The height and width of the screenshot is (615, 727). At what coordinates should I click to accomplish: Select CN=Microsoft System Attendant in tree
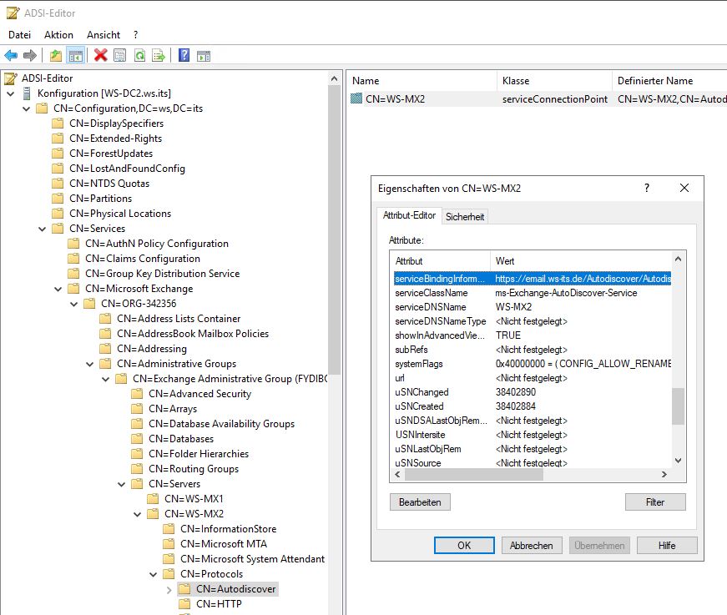coord(252,559)
